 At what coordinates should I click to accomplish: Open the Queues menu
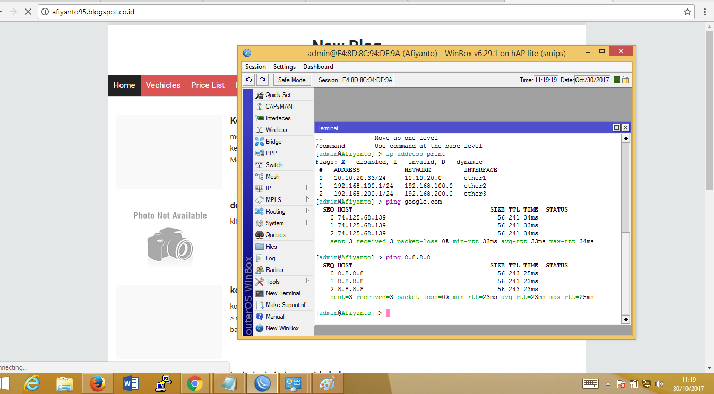(x=283, y=235)
